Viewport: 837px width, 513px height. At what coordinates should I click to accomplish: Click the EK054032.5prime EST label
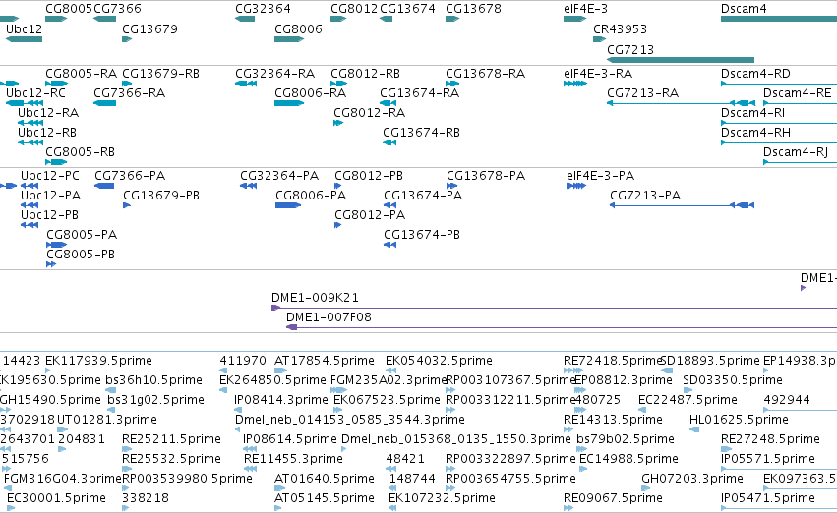point(439,361)
